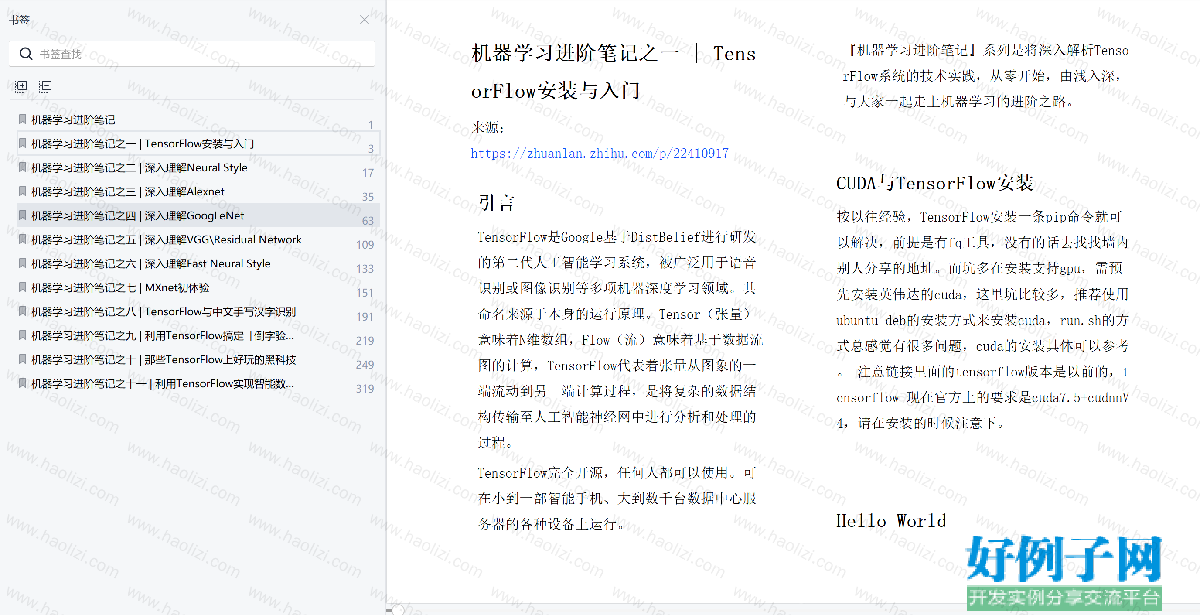
Task: Click bookmark icon beside 那些TensorFlow上好玩的黑科技
Action: click(22, 359)
